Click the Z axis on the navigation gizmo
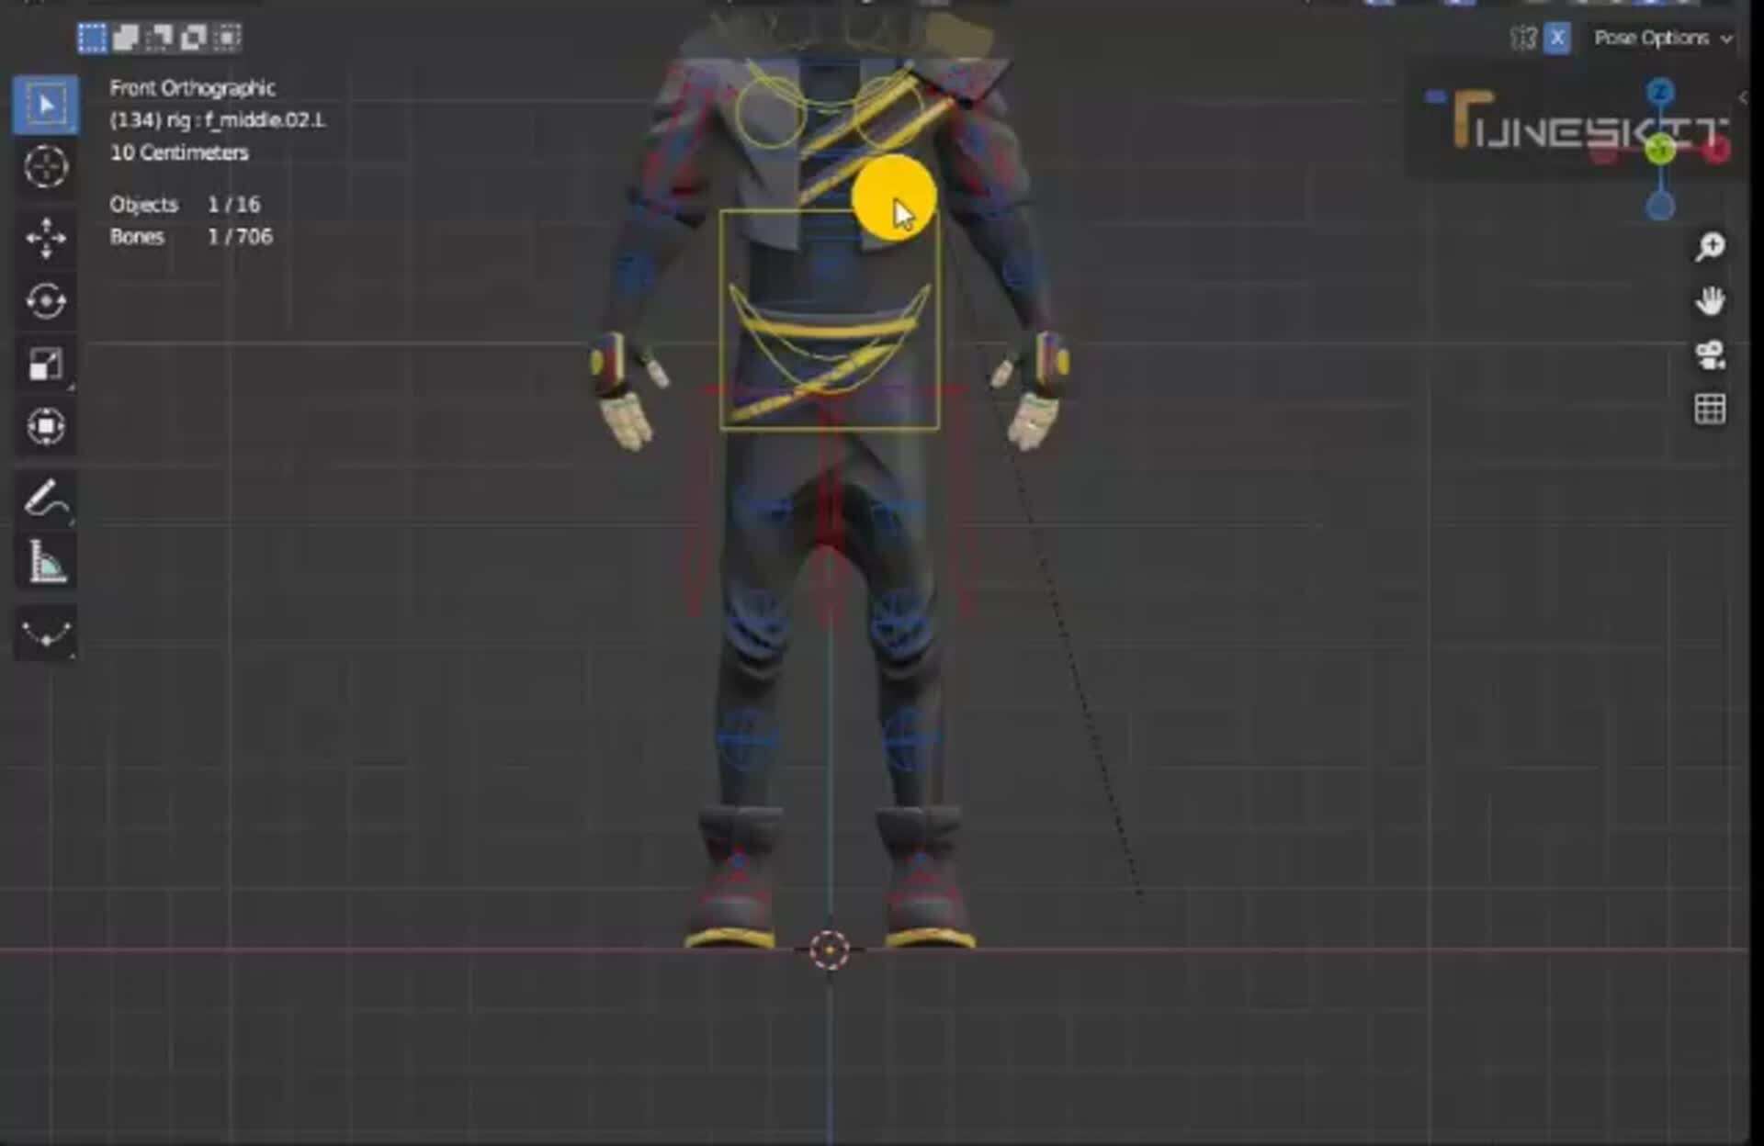This screenshot has width=1764, height=1146. click(x=1659, y=90)
